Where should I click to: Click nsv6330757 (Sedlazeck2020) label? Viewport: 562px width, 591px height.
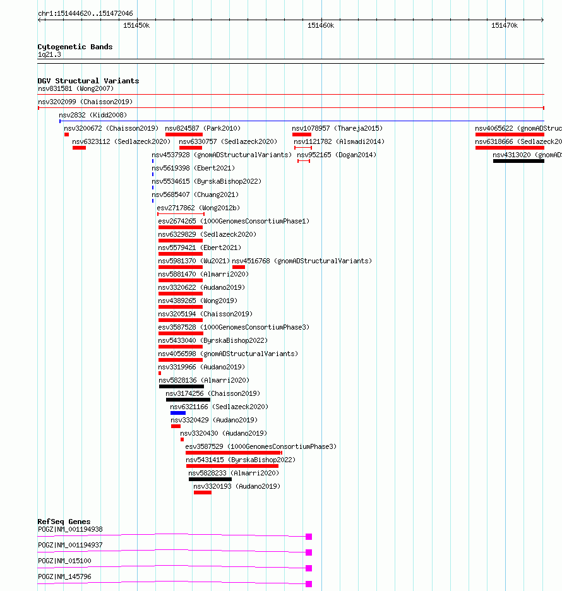(x=228, y=141)
